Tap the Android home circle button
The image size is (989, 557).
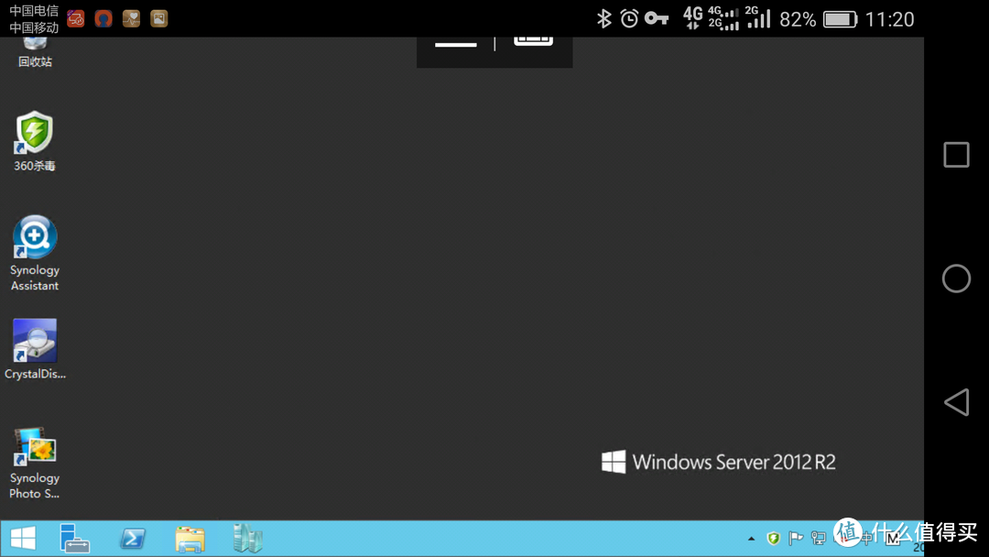[955, 278]
